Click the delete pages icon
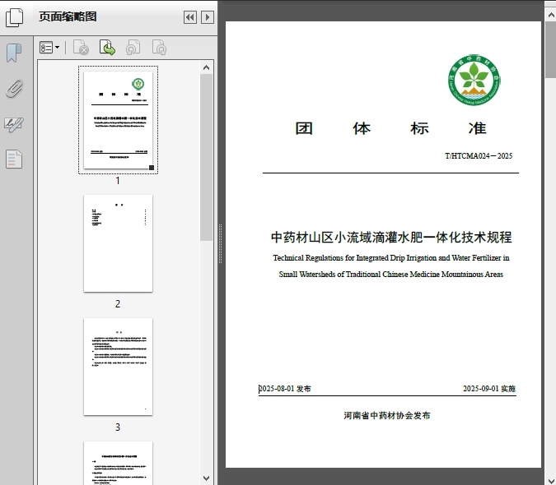The width and height of the screenshot is (556, 485). pos(81,48)
